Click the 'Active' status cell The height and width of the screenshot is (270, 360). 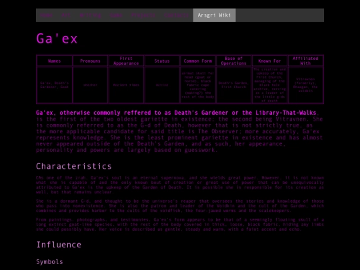click(162, 85)
